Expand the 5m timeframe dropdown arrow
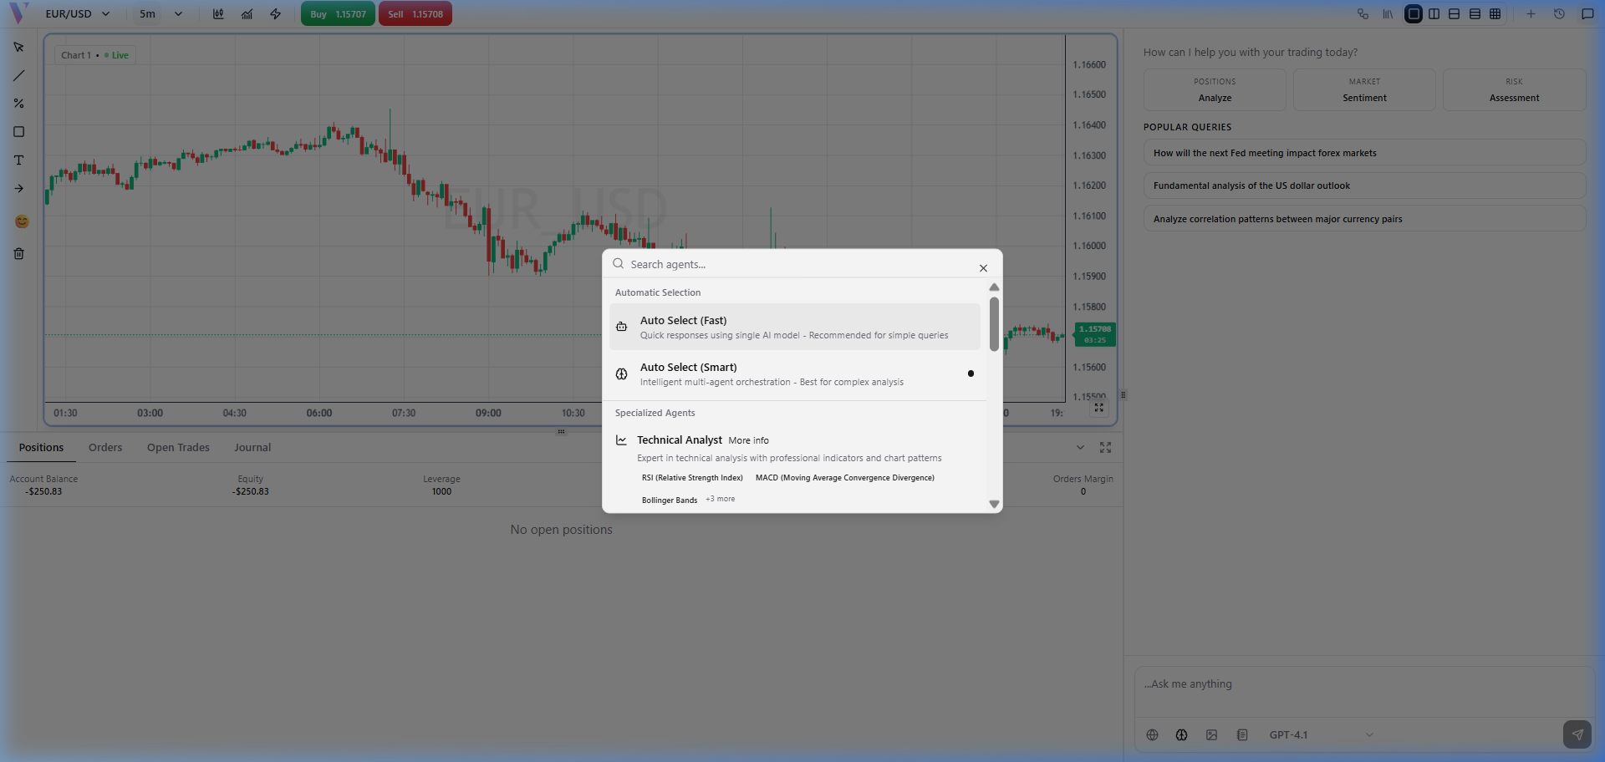 [178, 14]
